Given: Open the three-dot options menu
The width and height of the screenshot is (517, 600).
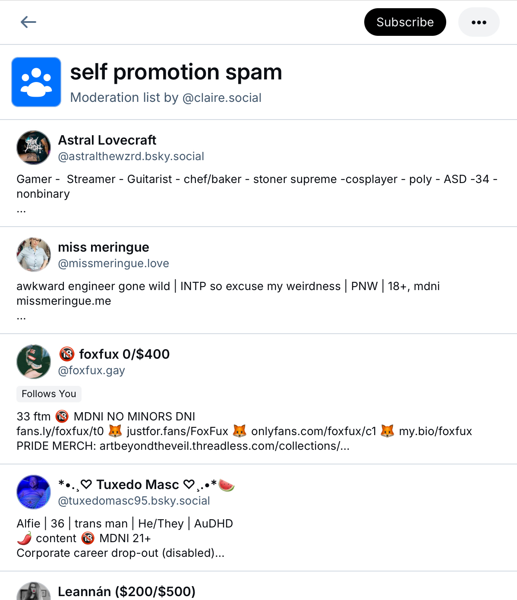Looking at the screenshot, I should point(479,22).
